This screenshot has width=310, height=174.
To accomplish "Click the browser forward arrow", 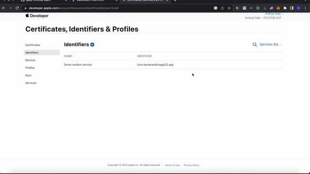I will tap(10, 8).
